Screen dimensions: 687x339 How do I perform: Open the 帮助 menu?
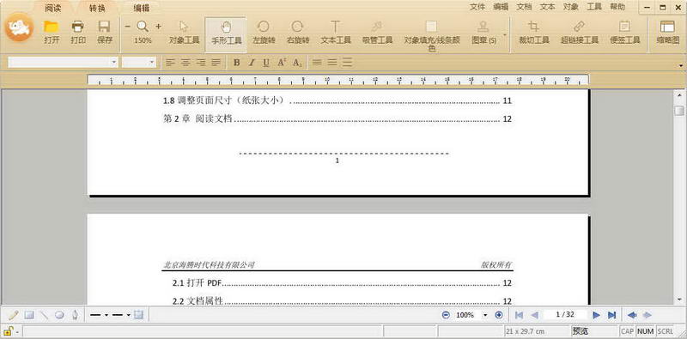[617, 7]
